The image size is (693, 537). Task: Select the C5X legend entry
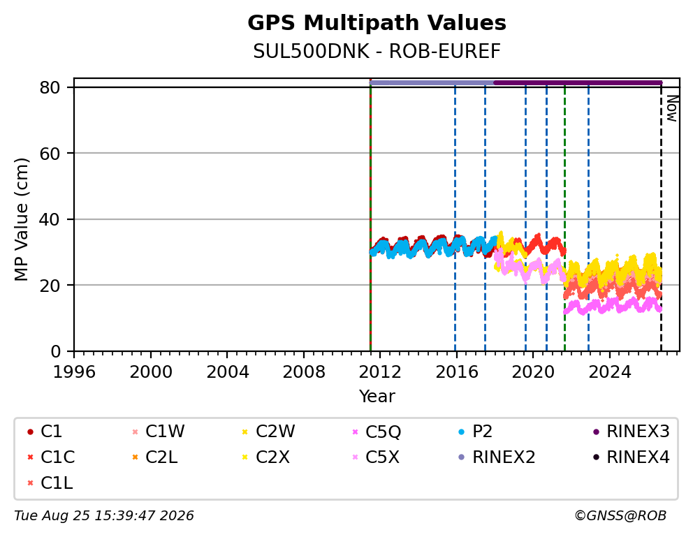coord(376,457)
